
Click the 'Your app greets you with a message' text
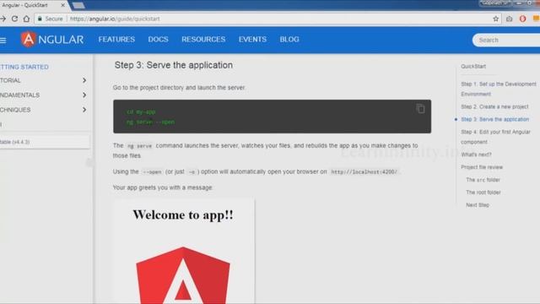163,187
